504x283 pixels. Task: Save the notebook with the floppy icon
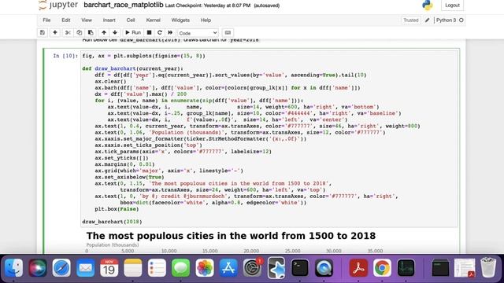42,33
